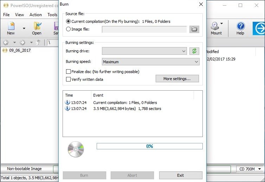Open the View menu
Image resolution: width=265 pixels, height=182 pixels.
[19, 15]
